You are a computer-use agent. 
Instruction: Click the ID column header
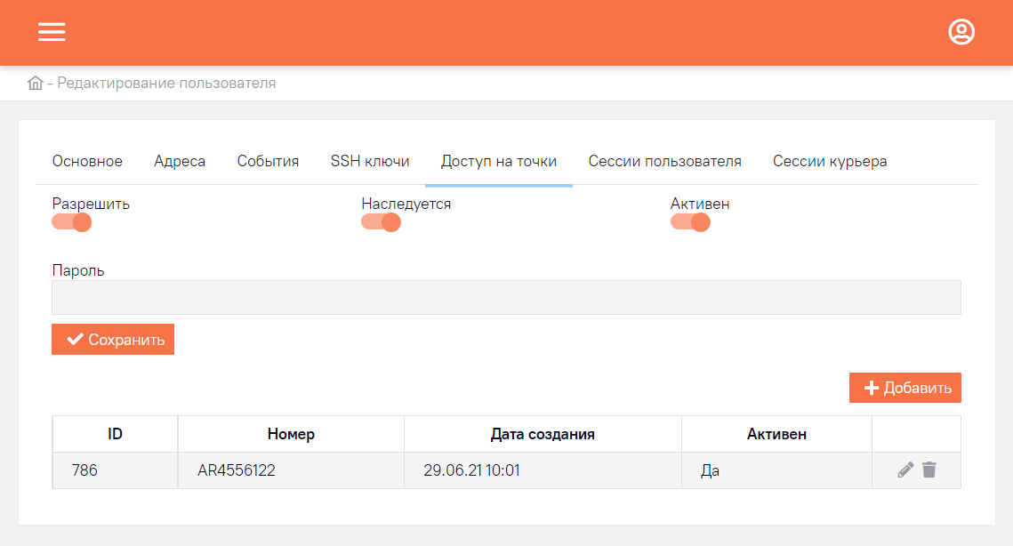[115, 434]
